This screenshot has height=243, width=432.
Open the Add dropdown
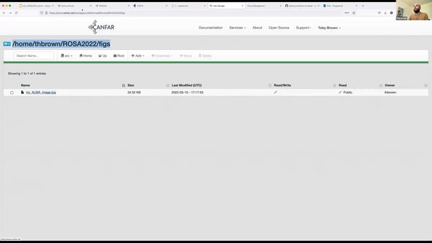138,55
